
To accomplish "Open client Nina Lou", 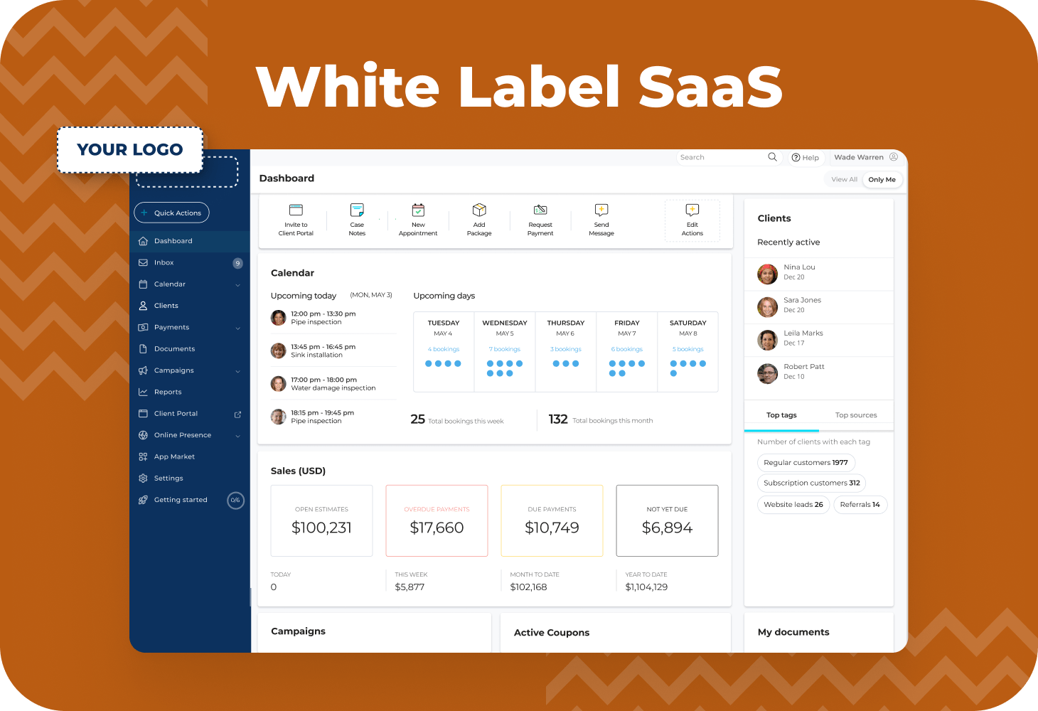I will pos(818,274).
